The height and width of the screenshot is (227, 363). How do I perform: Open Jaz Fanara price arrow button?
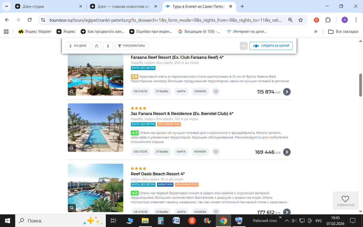(287, 152)
